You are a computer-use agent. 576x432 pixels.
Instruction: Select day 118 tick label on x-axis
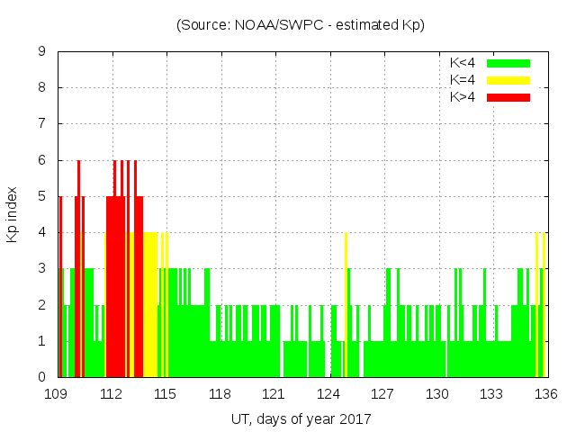coord(220,394)
